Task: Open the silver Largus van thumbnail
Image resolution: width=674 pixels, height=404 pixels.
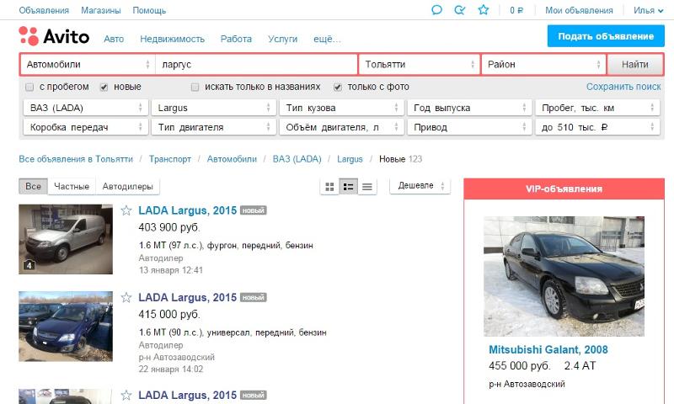Action: [x=66, y=239]
